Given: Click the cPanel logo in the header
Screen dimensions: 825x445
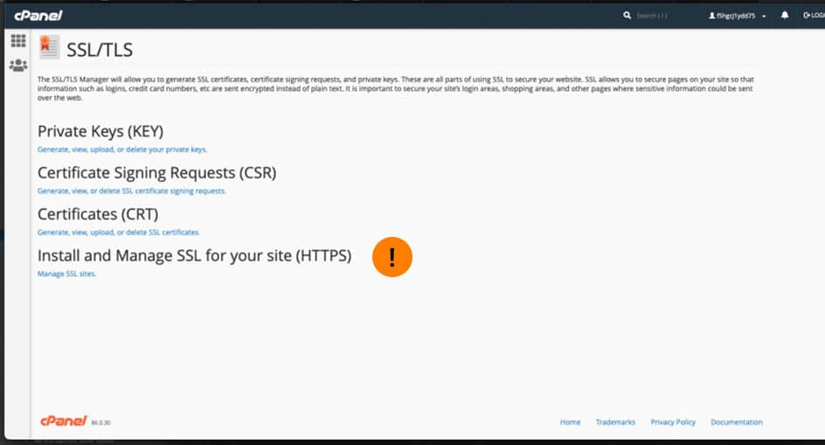Looking at the screenshot, I should click(x=38, y=16).
